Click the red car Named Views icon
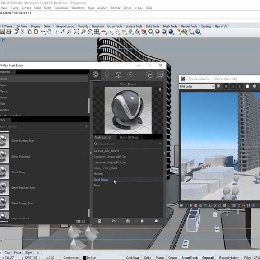Image resolution: width=260 pixels, height=260 pixels. (x=103, y=32)
